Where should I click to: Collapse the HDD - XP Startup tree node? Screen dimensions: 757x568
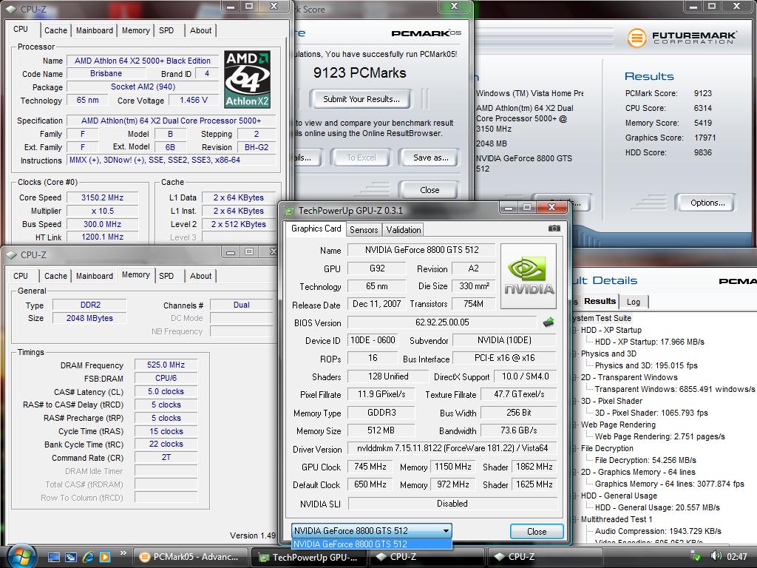(575, 330)
